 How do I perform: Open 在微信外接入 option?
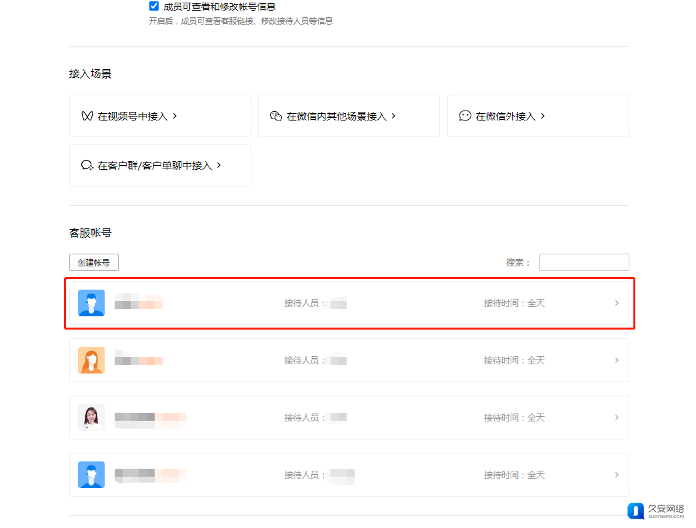click(505, 116)
